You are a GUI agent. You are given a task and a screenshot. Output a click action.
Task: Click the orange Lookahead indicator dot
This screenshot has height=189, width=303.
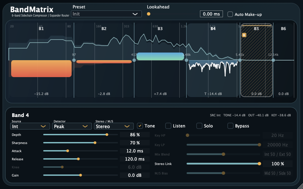(x=149, y=14)
